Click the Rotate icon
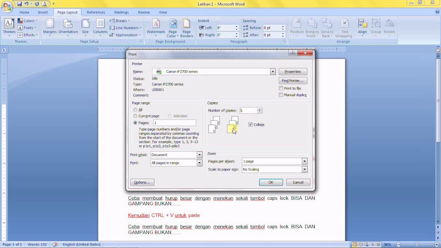The image size is (441, 248). [x=389, y=28]
